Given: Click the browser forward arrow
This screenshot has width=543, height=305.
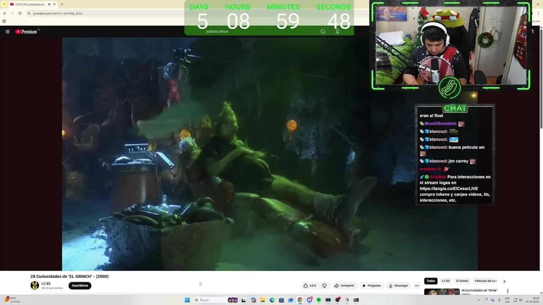Looking at the screenshot, I should click(12, 13).
